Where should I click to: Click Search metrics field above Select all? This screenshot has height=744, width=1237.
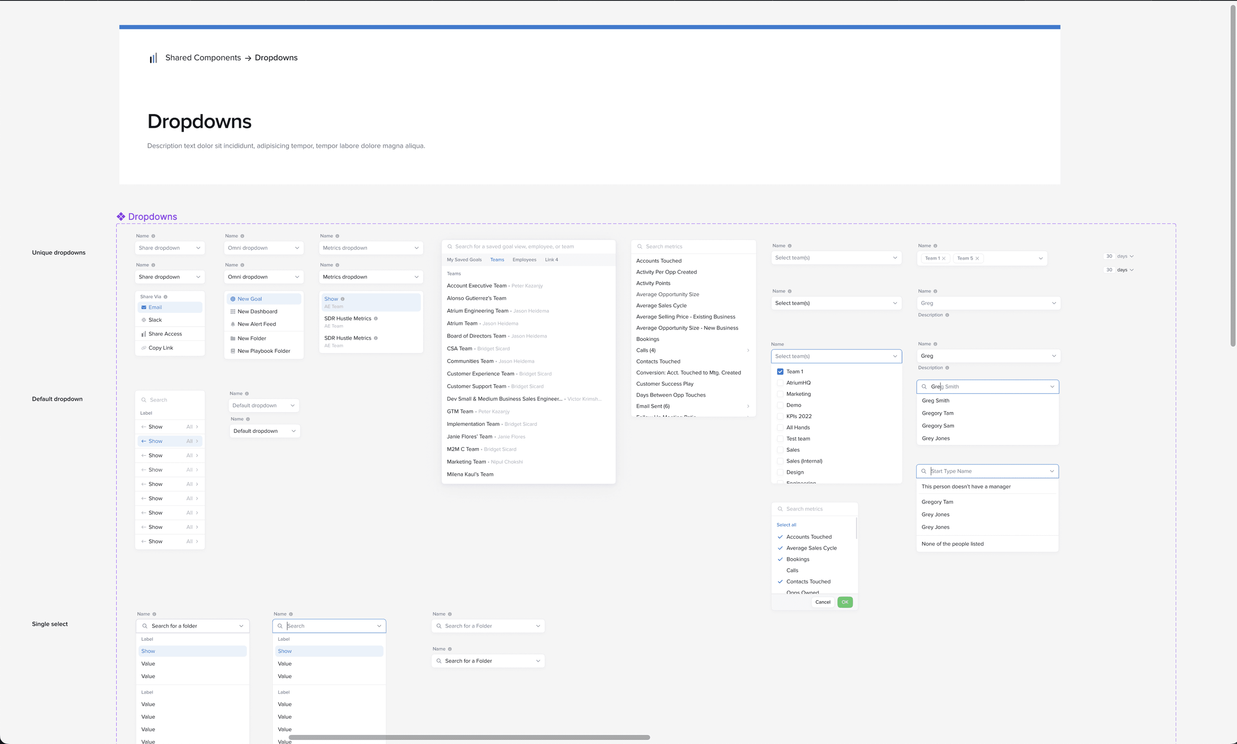point(815,509)
